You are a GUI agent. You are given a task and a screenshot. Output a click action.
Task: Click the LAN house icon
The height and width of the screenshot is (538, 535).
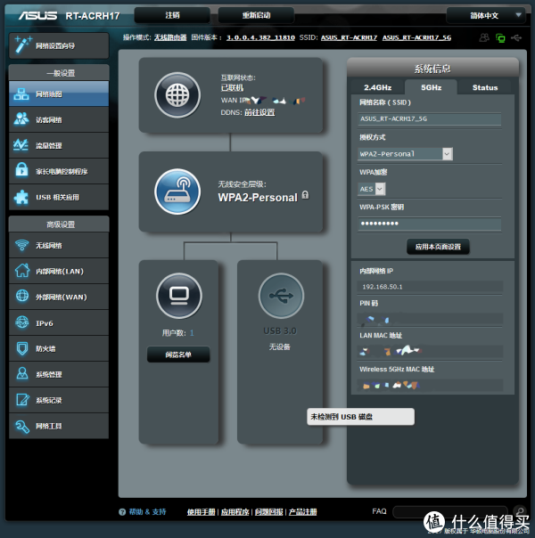(x=22, y=271)
